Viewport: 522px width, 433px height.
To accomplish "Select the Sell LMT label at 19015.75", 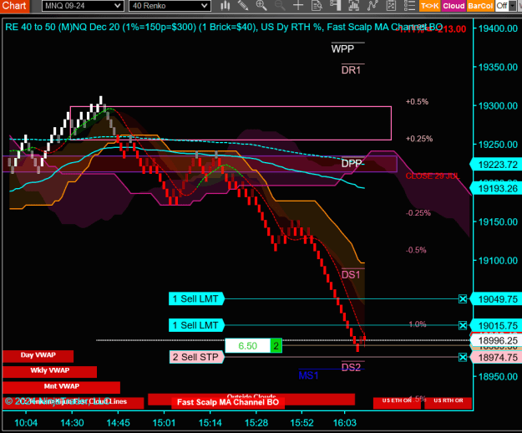I will click(196, 325).
